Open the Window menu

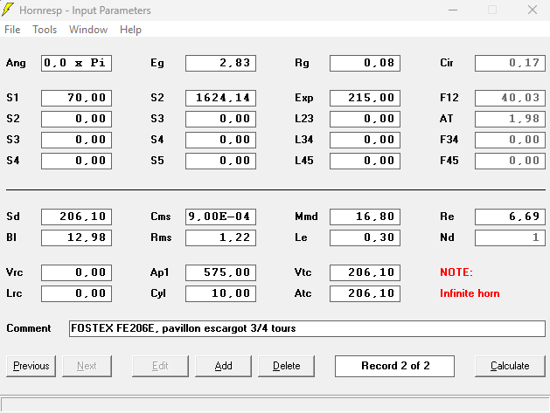[88, 30]
